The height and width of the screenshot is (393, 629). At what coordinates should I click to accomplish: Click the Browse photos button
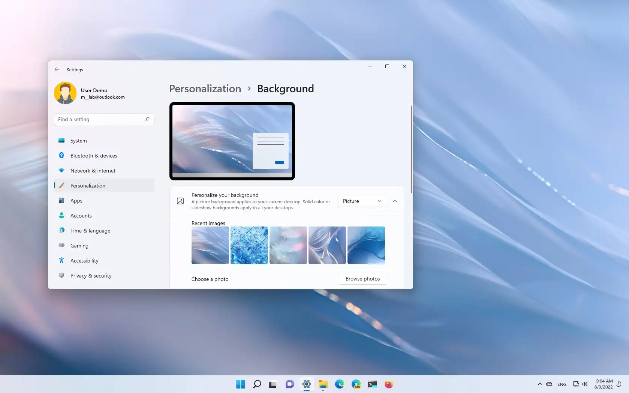[362, 279]
